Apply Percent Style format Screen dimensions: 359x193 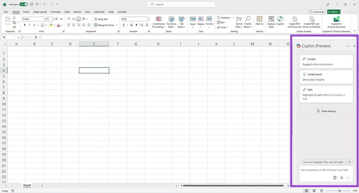131,25
